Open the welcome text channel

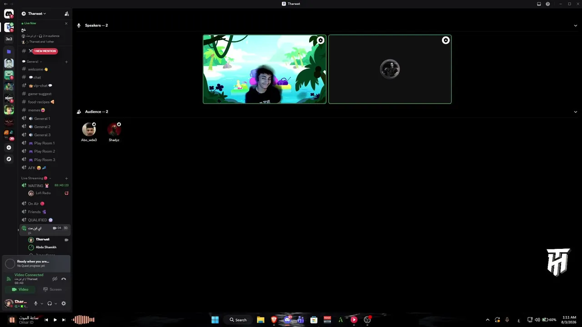(x=45, y=69)
